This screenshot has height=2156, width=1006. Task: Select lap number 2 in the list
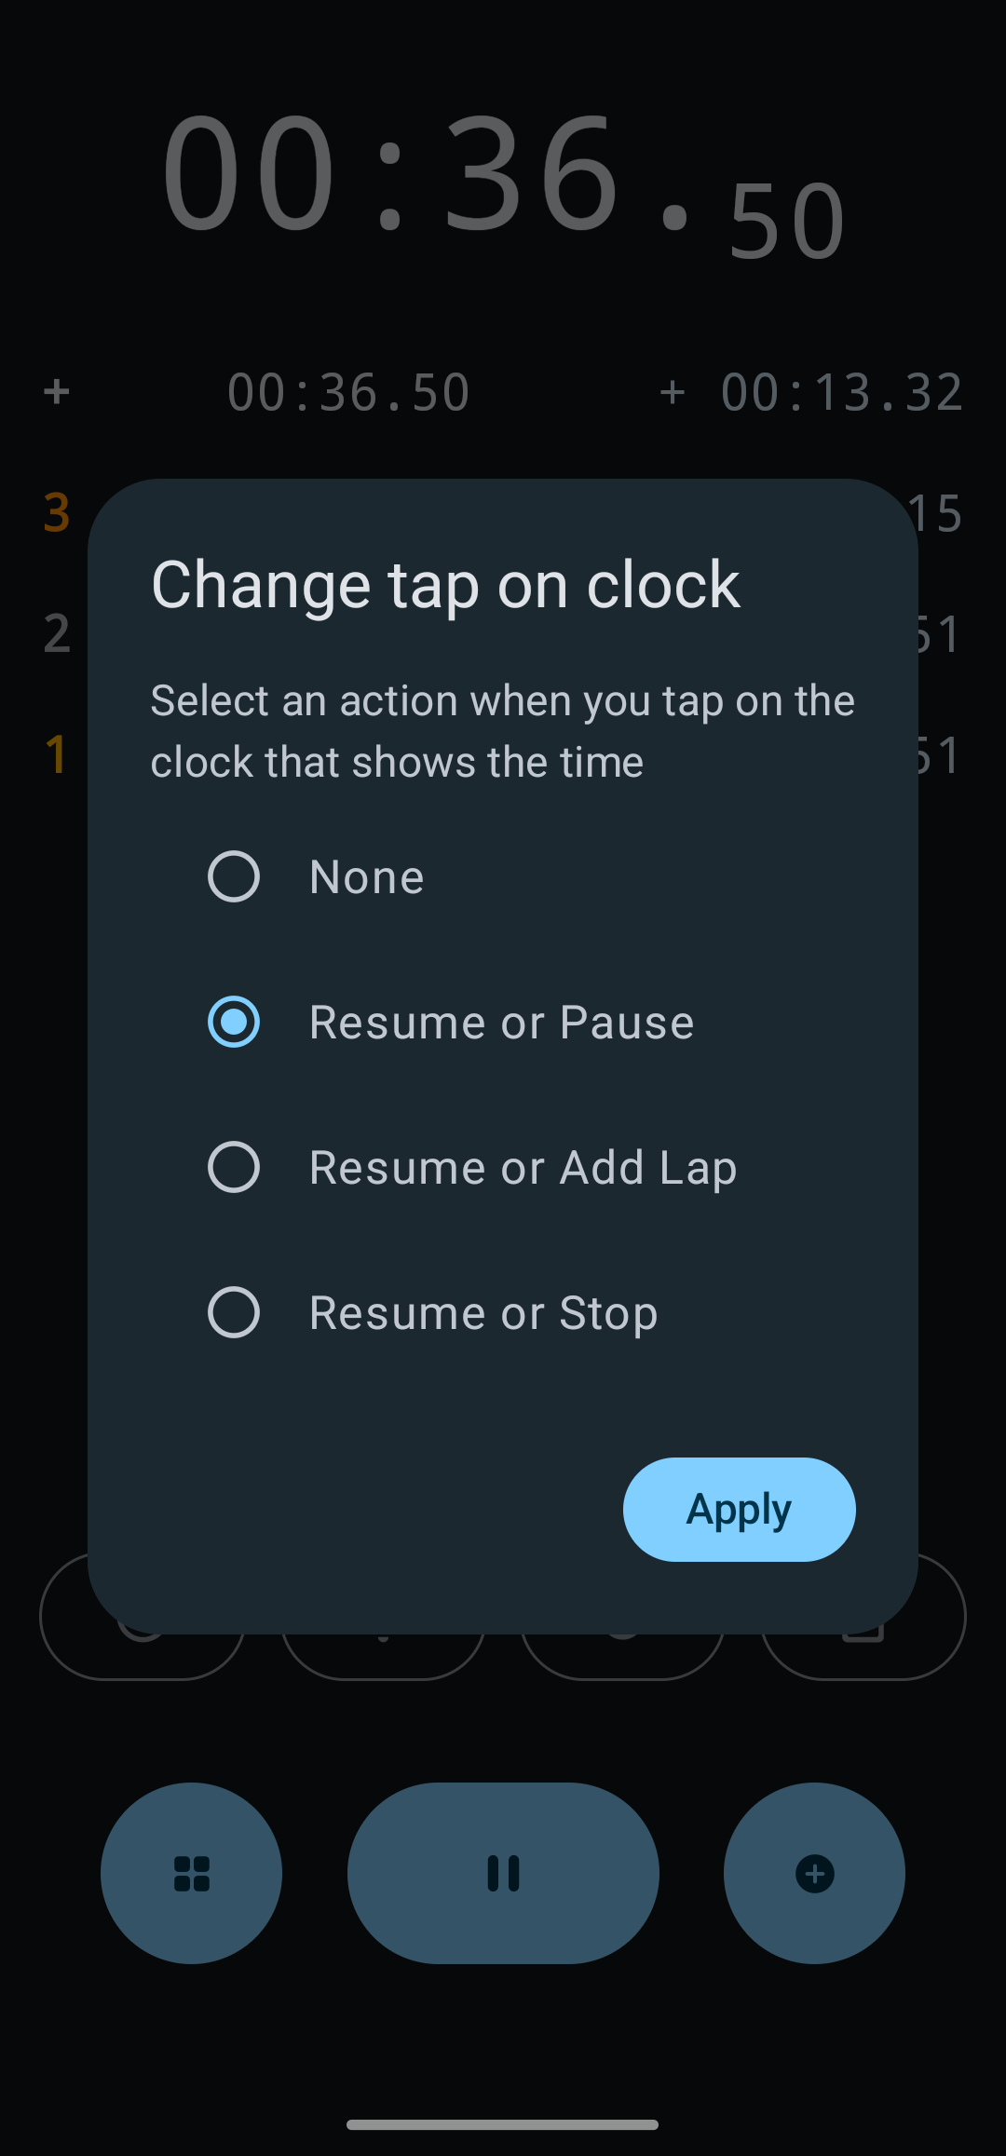57,633
